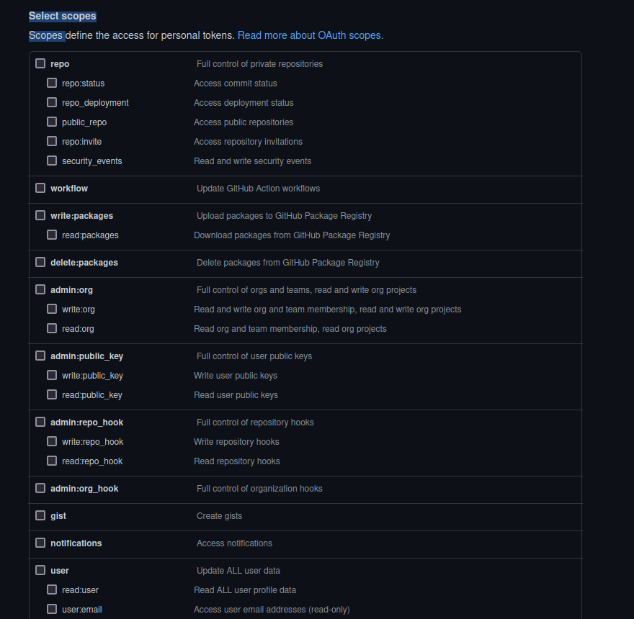Check the admin:repo_hook scope
The height and width of the screenshot is (619, 634).
pos(40,421)
